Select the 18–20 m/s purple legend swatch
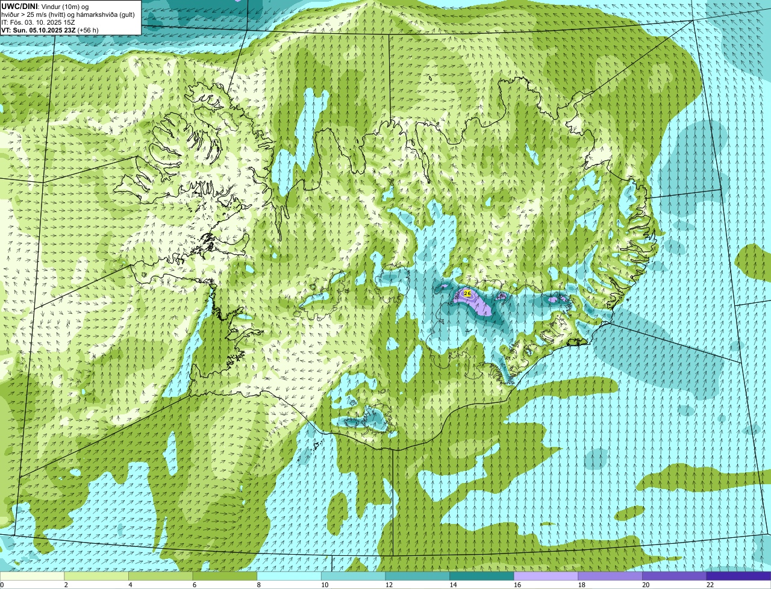Viewport: 771px width, 589px height. (610, 576)
